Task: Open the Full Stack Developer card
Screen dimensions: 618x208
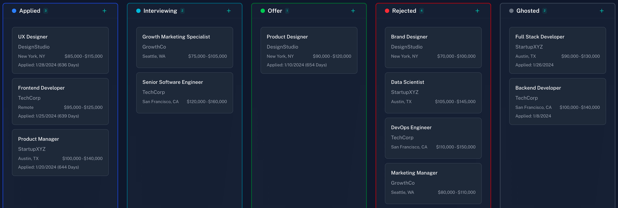Action: [x=558, y=50]
